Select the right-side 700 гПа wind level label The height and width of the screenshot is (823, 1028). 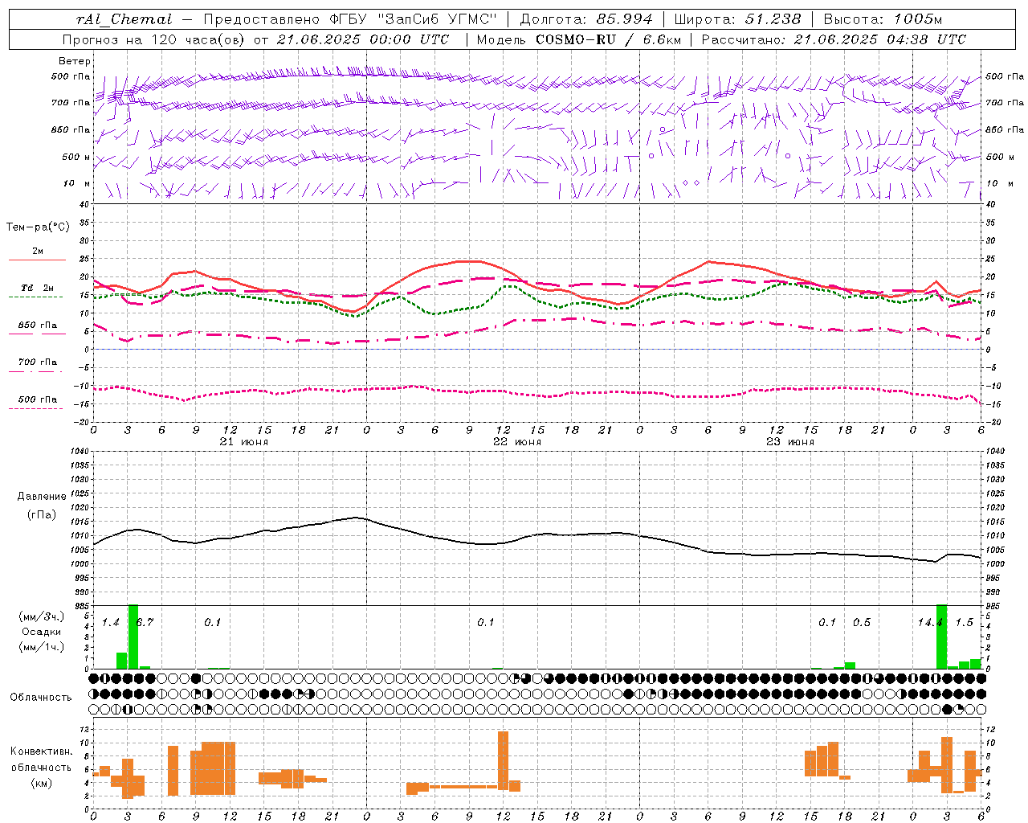coord(1005,103)
